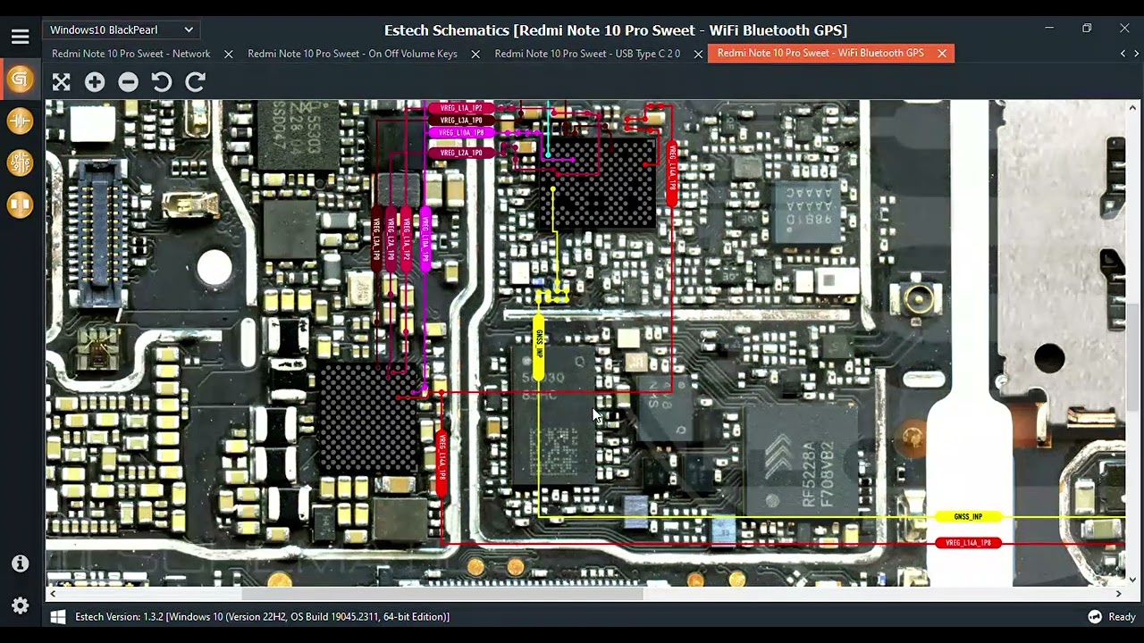Click the right arrow of the horizontal scrollbar
This screenshot has width=1144, height=643.
(1118, 593)
